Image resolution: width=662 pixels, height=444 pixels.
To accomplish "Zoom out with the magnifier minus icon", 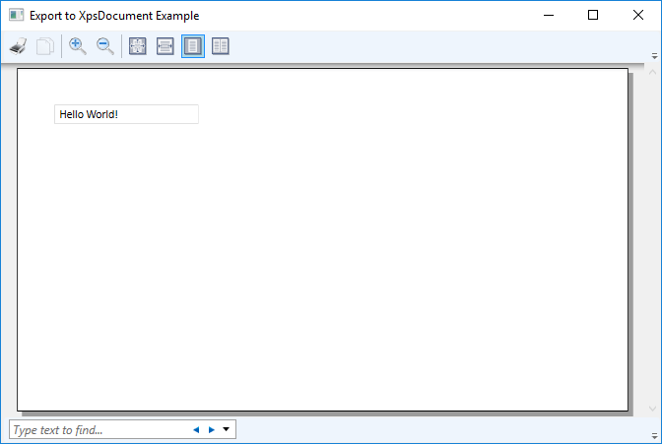I will point(104,46).
